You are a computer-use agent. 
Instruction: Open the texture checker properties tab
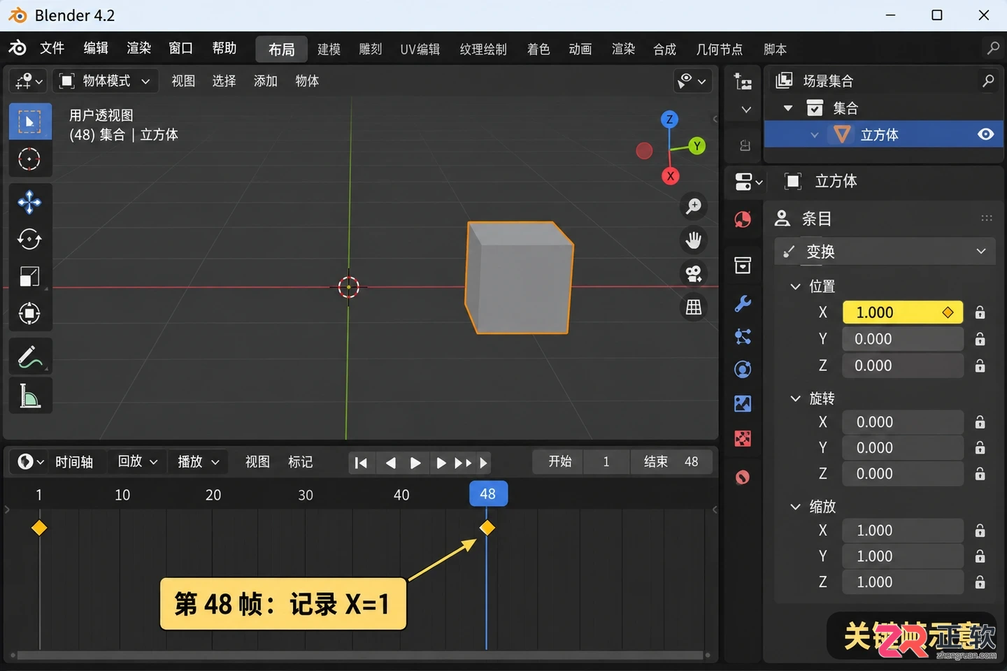[x=743, y=438]
